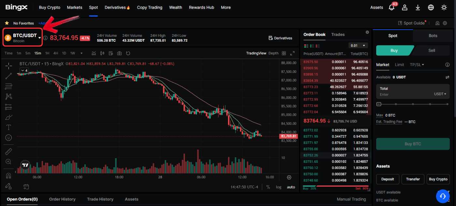The image size is (456, 206).
Task: Toggle magnet mode for drawings
Action: [x=8, y=176]
